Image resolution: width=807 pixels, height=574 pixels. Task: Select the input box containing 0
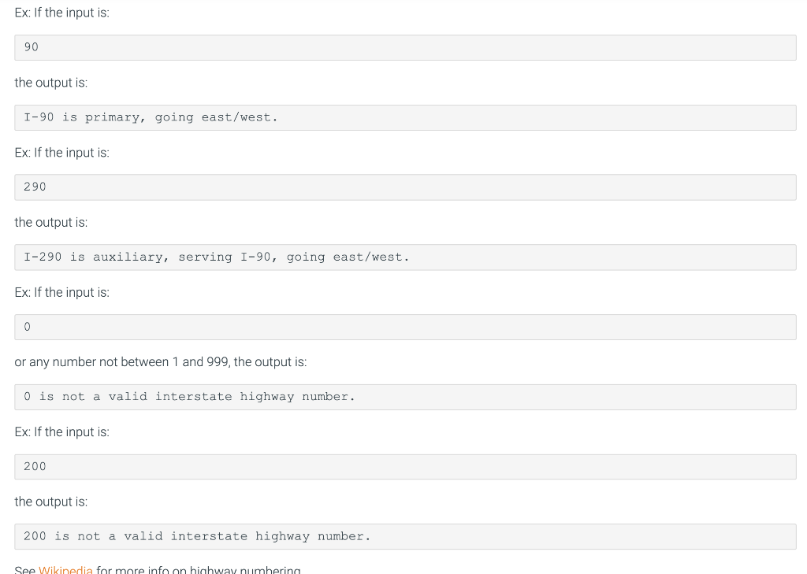coord(403,327)
